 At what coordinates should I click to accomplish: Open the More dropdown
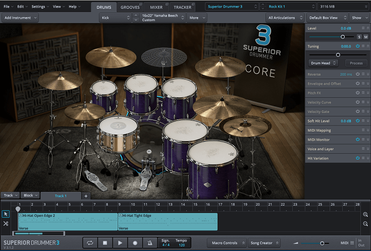(197, 18)
